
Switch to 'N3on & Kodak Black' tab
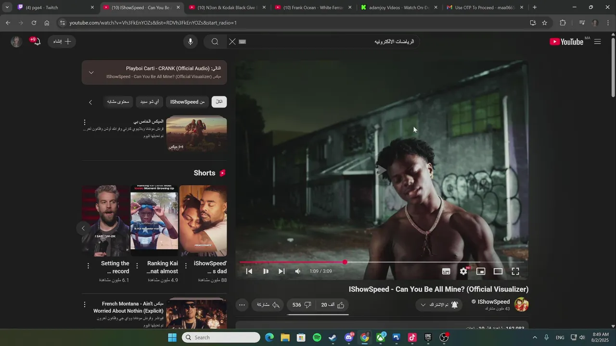tap(227, 8)
